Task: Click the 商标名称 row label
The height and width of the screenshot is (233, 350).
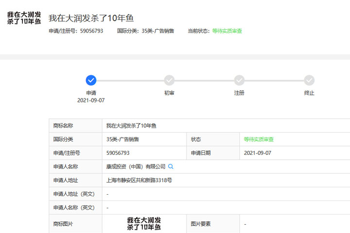Action: 63,126
